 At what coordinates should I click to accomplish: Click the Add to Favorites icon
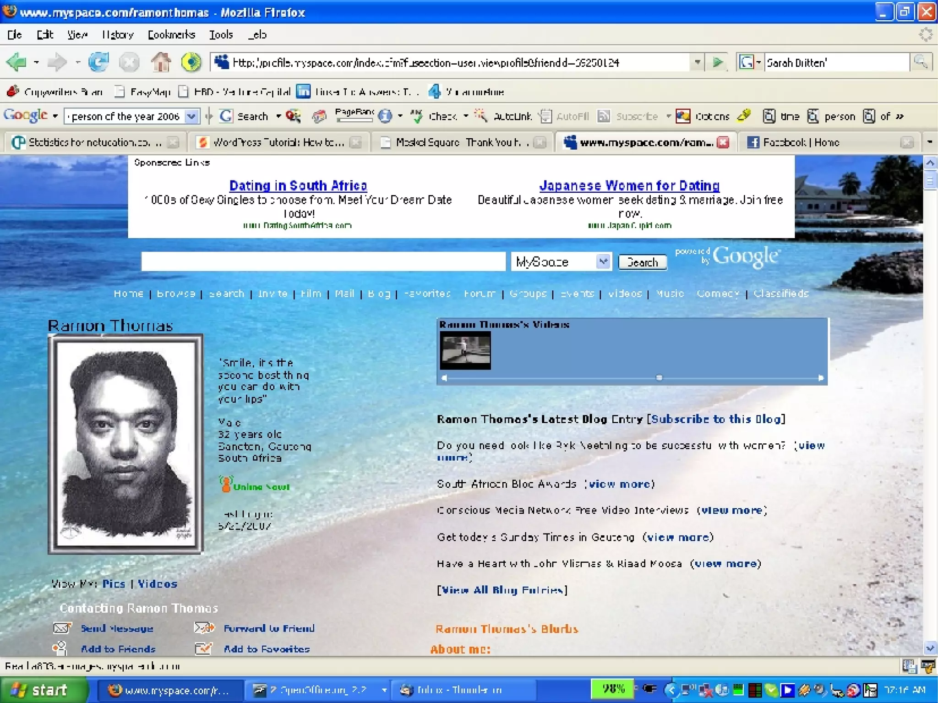203,649
